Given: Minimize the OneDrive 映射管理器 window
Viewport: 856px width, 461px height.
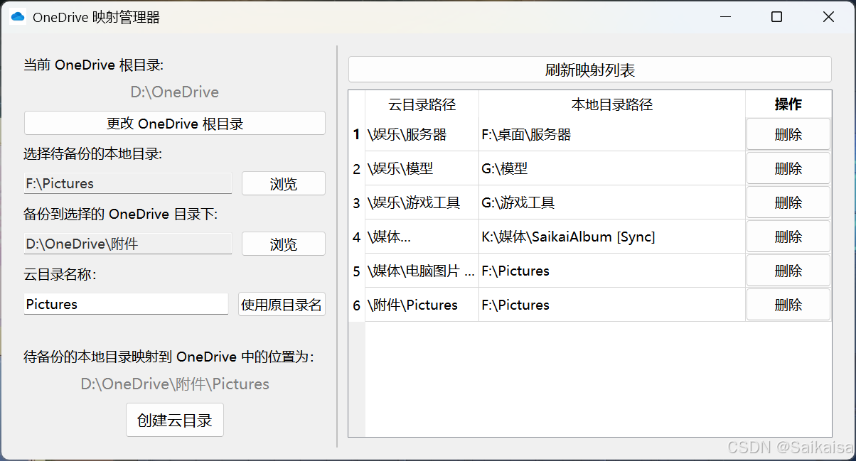Looking at the screenshot, I should click(725, 17).
